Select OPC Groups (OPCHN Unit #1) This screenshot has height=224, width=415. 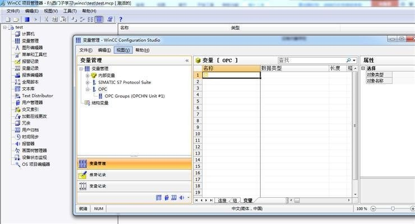pos(135,96)
